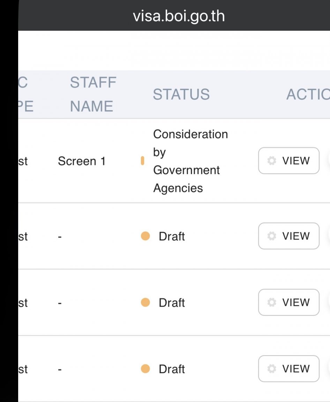
Task: Click the orange status dot in the third Draft row
Action: click(x=145, y=369)
